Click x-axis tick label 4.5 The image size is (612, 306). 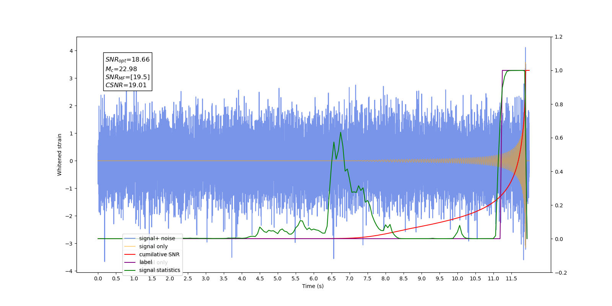coord(260,278)
